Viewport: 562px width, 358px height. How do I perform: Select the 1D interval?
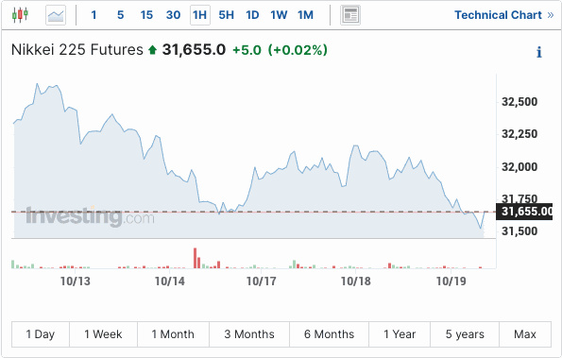coord(252,15)
